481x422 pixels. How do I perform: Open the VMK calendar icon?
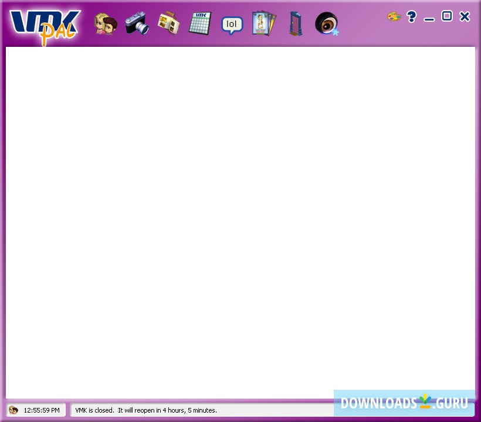tap(200, 23)
